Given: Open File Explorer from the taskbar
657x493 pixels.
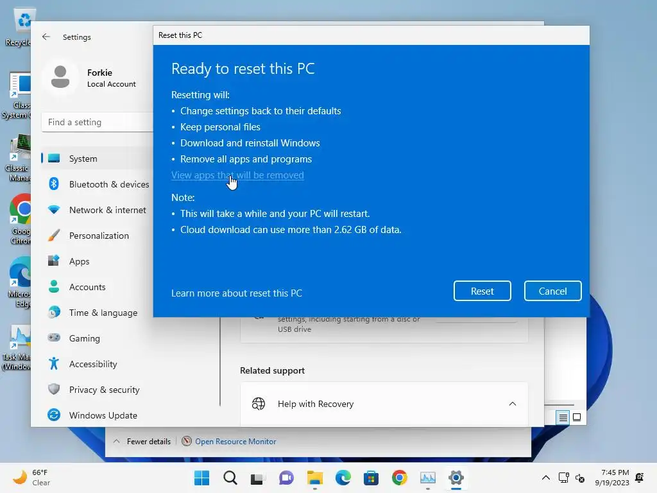Looking at the screenshot, I should [314, 478].
